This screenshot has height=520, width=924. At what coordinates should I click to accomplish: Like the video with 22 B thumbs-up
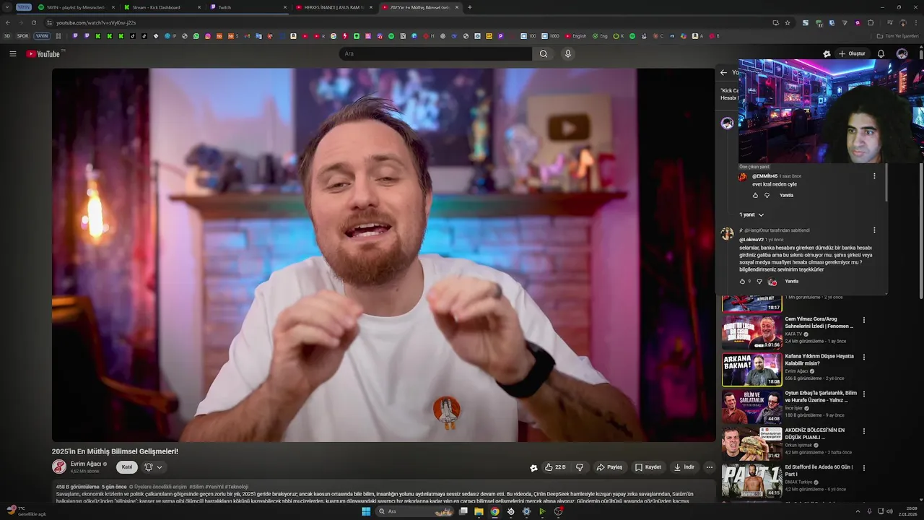click(555, 467)
